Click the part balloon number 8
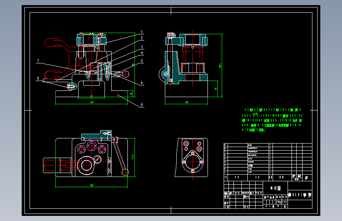342x221 pixels. 38,78
